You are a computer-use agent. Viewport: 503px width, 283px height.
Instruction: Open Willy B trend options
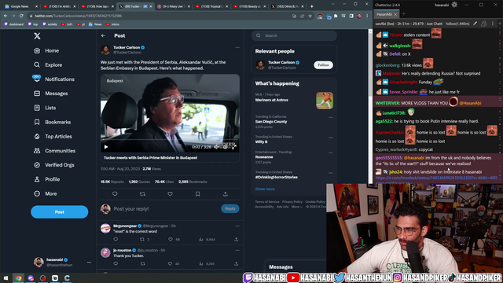point(330,138)
